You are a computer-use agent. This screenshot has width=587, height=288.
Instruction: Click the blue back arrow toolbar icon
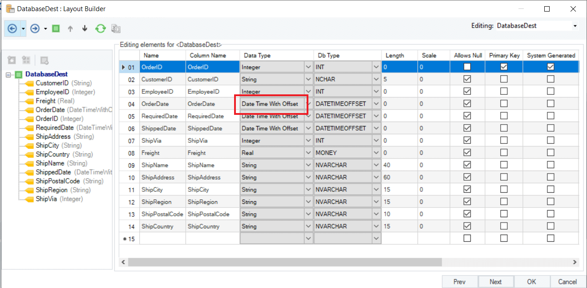tap(12, 28)
